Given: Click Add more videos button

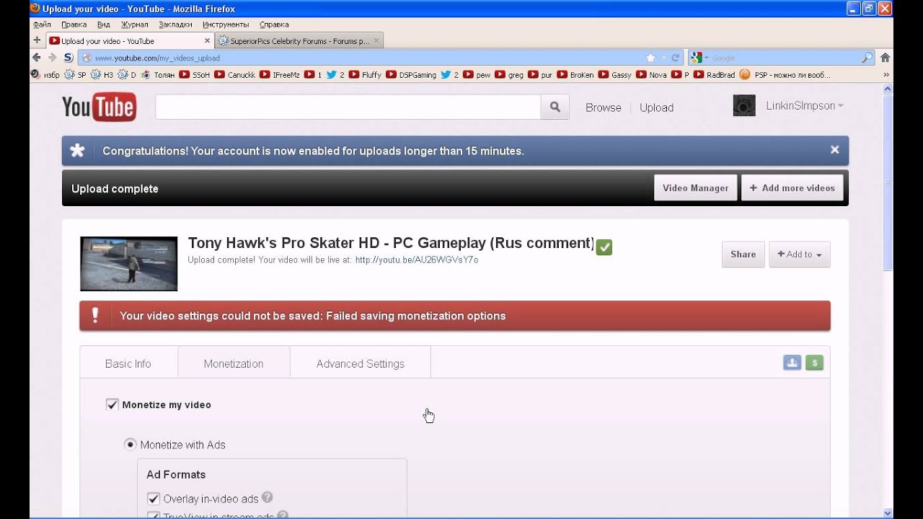Looking at the screenshot, I should click(792, 188).
